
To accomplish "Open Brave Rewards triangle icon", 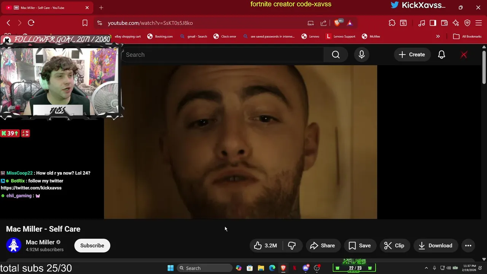I will point(349,23).
